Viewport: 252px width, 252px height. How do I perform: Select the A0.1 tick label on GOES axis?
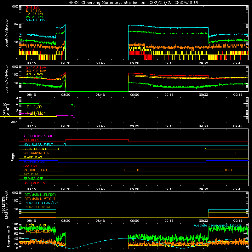point(14,122)
